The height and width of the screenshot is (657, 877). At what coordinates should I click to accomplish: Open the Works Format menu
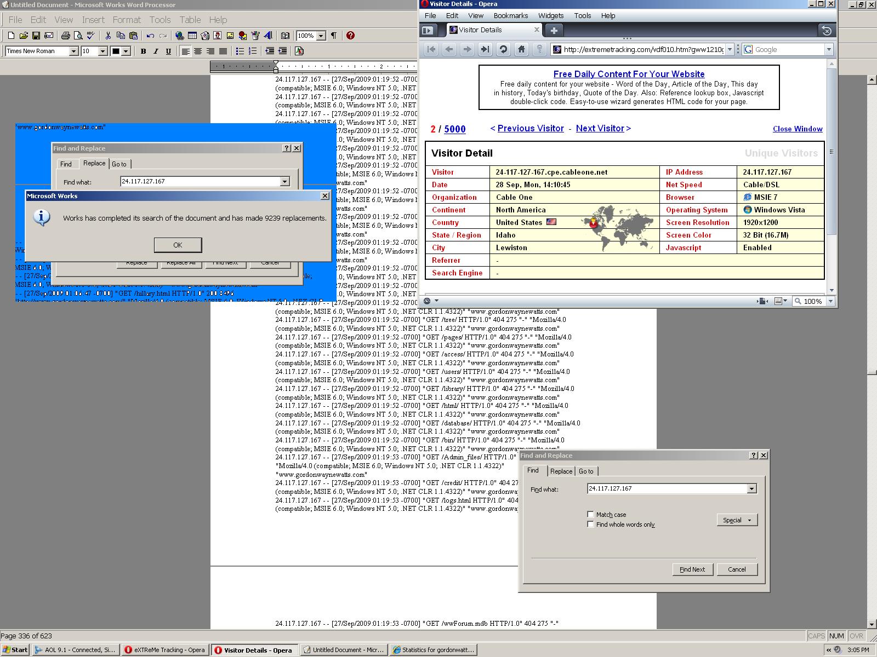pyautogui.click(x=127, y=20)
